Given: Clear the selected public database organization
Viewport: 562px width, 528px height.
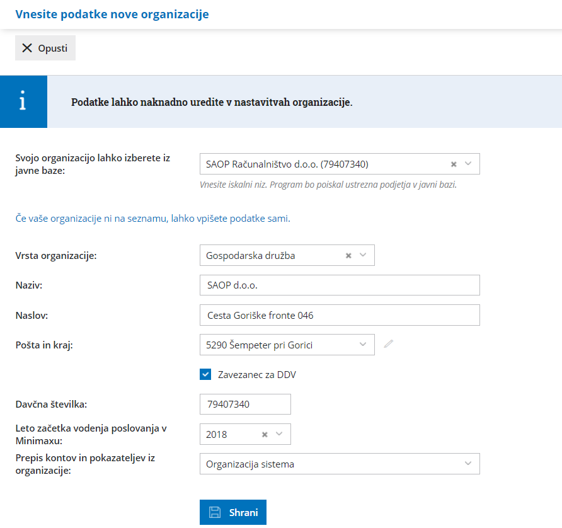Looking at the screenshot, I should click(x=453, y=164).
